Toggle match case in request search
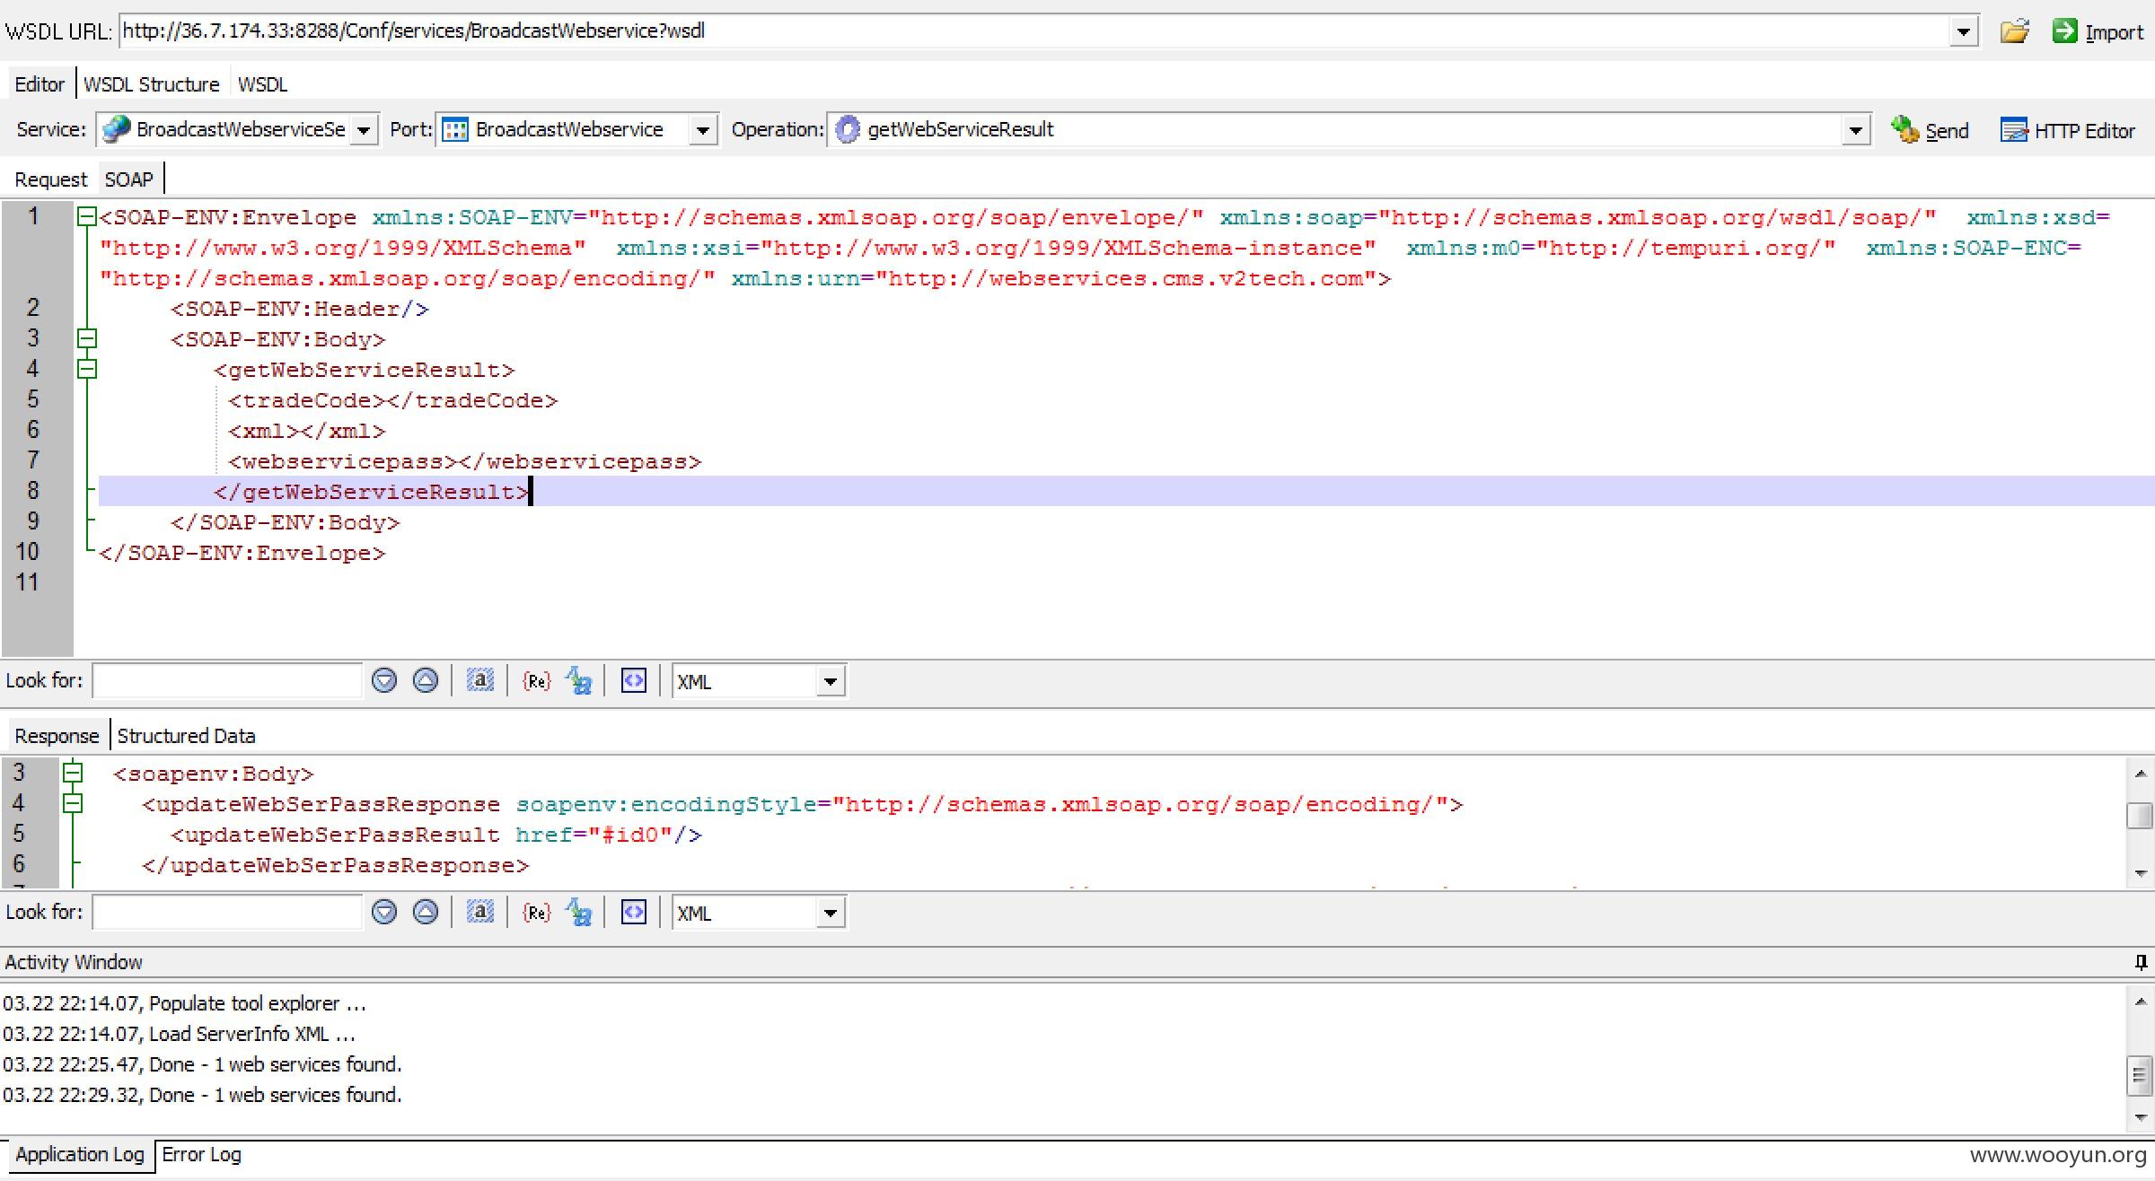The image size is (2155, 1181). click(x=578, y=681)
